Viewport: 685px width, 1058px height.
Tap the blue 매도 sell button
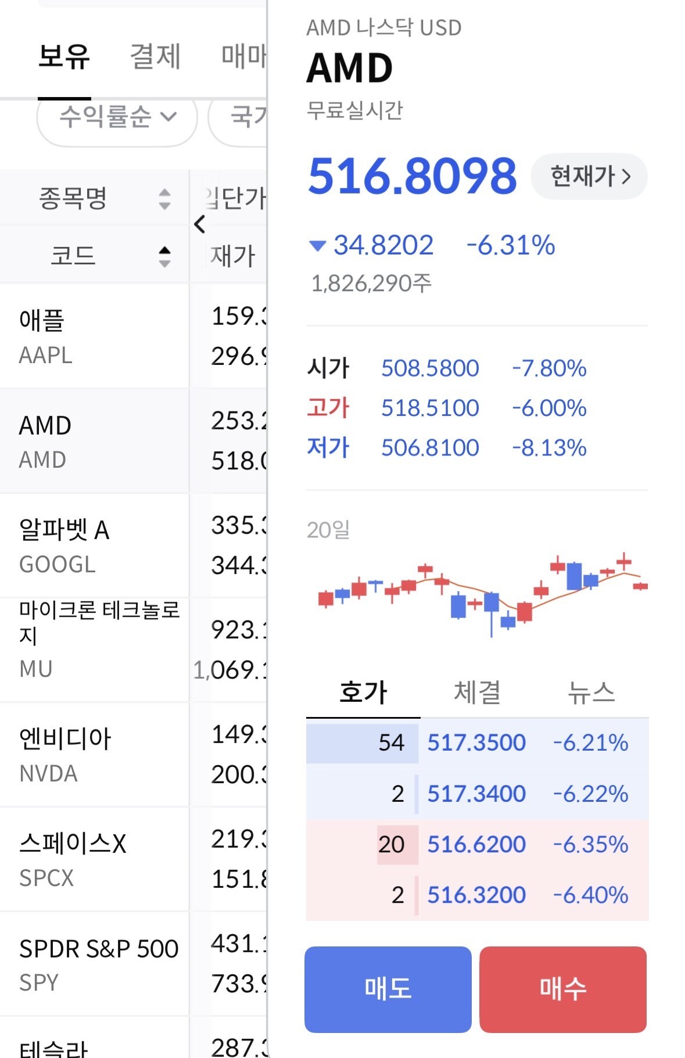388,989
